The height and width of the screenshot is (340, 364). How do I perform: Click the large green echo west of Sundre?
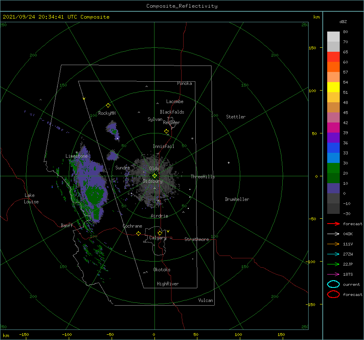(94, 195)
